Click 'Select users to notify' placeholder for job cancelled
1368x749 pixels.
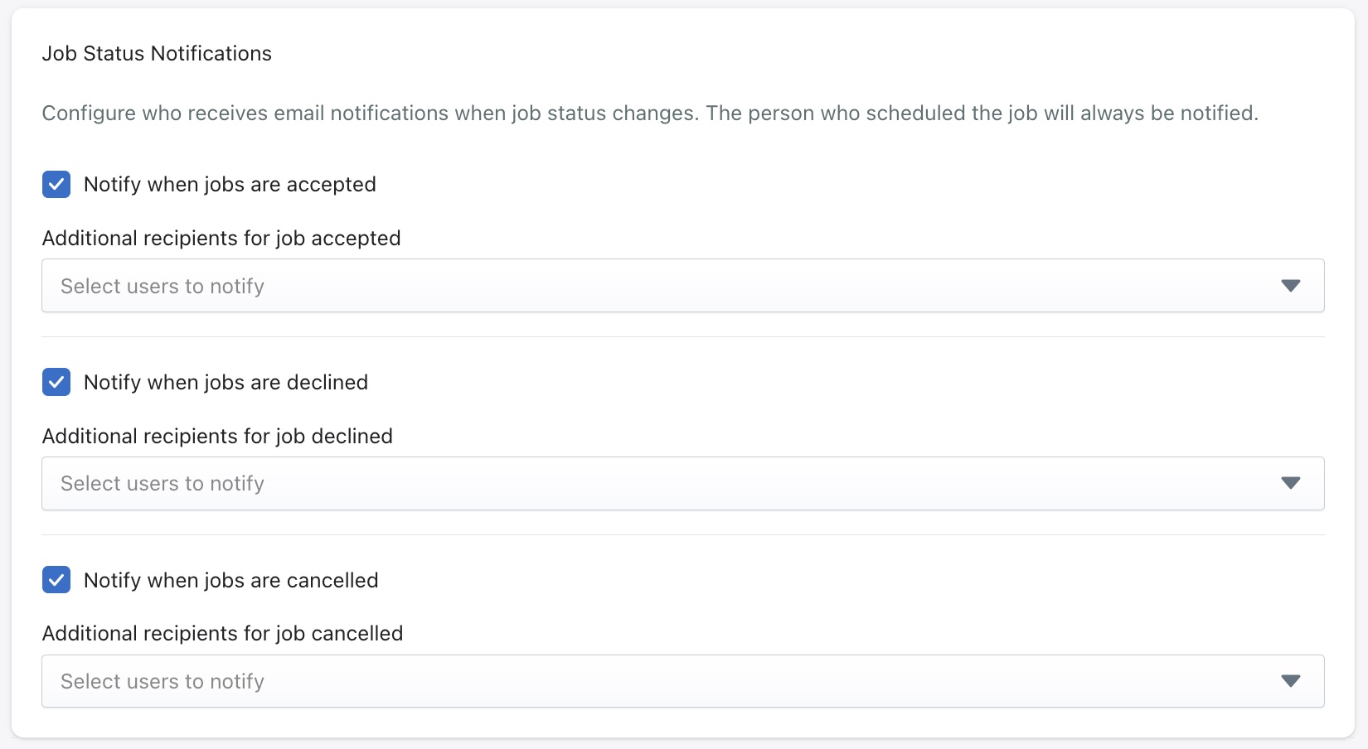(x=163, y=681)
